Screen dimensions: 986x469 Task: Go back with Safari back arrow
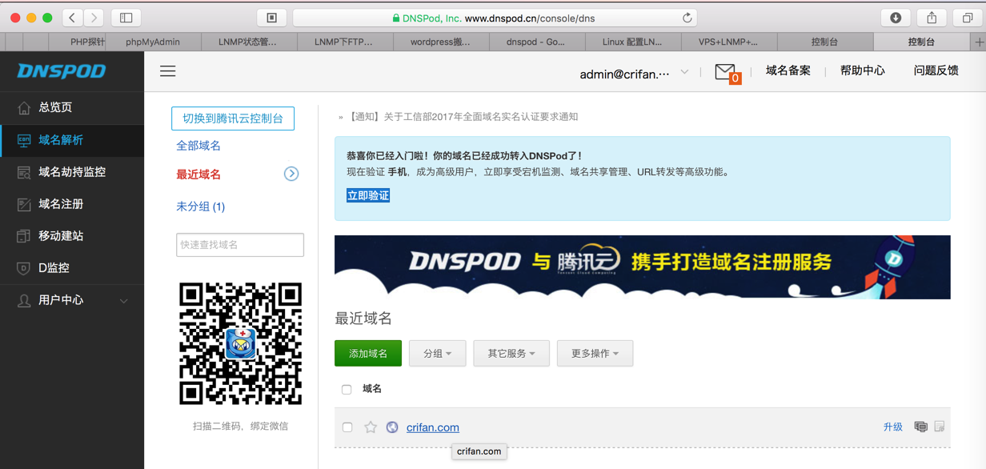[x=73, y=18]
